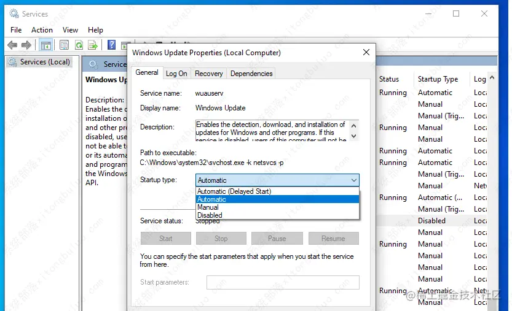Image resolution: width=512 pixels, height=311 pixels.
Task: Switch to the Recovery tab
Action: pyautogui.click(x=208, y=74)
